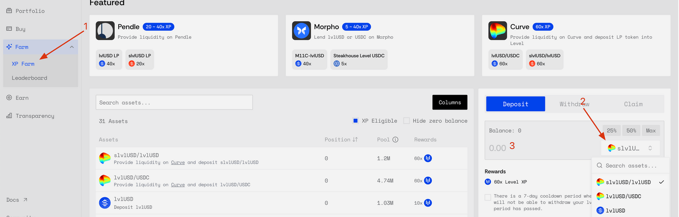Click the red coin icon in slvlUSD LP chip
This screenshot has height=217, width=679.
tap(132, 64)
